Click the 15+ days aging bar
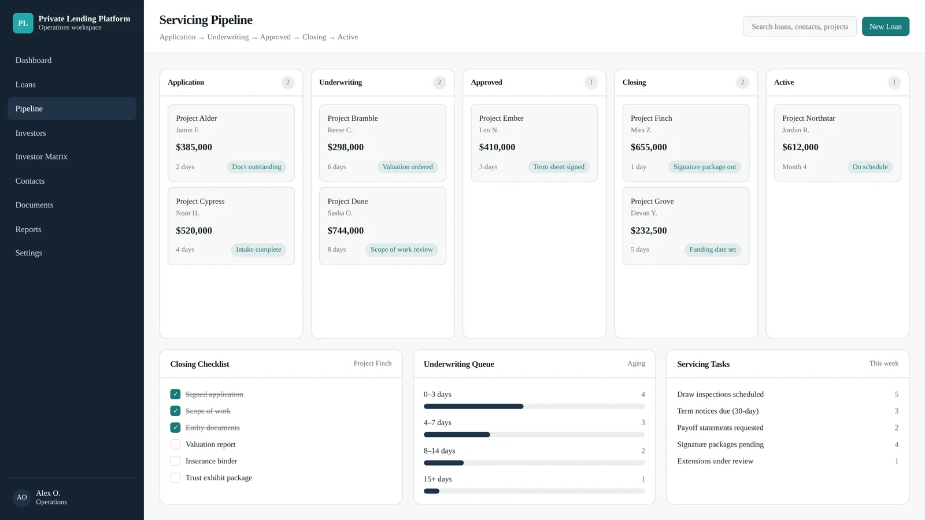 coord(534,491)
